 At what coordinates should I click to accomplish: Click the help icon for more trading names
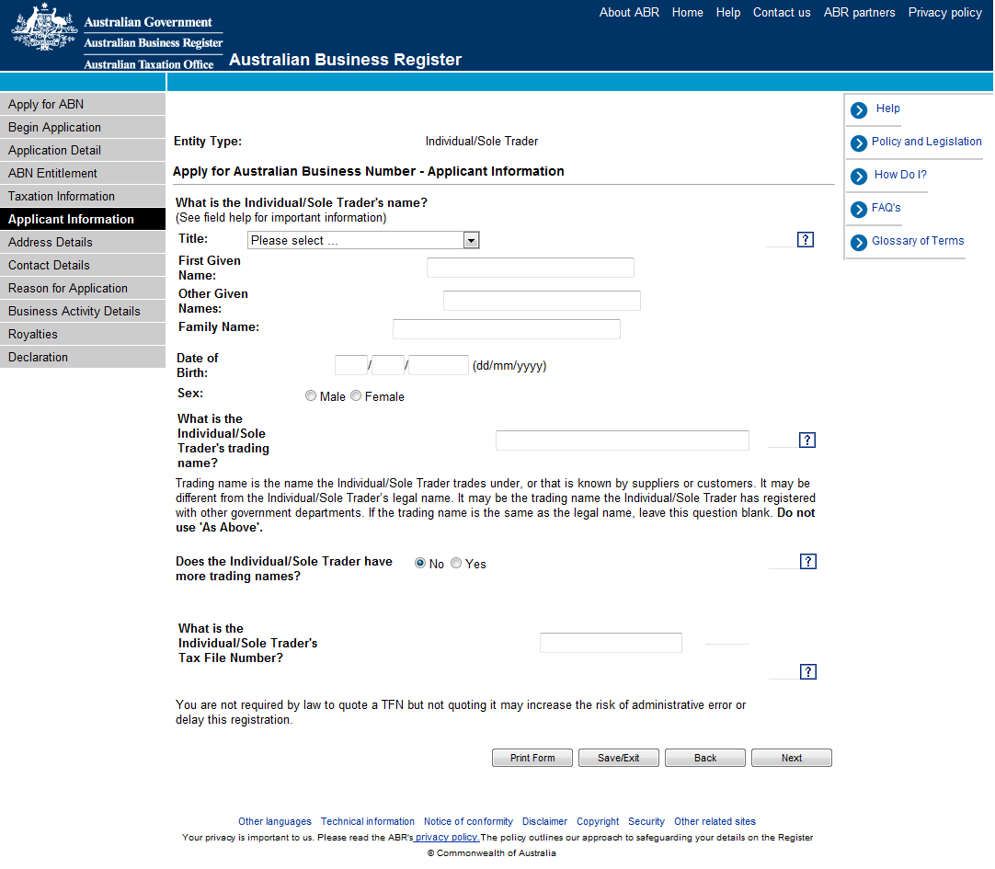tap(807, 562)
